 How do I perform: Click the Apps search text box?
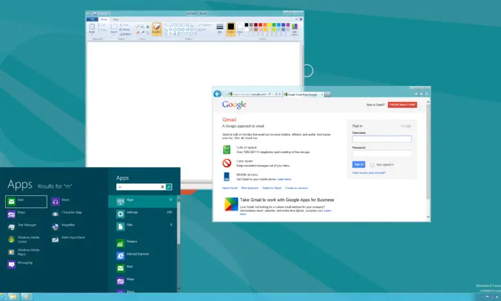[x=138, y=187]
